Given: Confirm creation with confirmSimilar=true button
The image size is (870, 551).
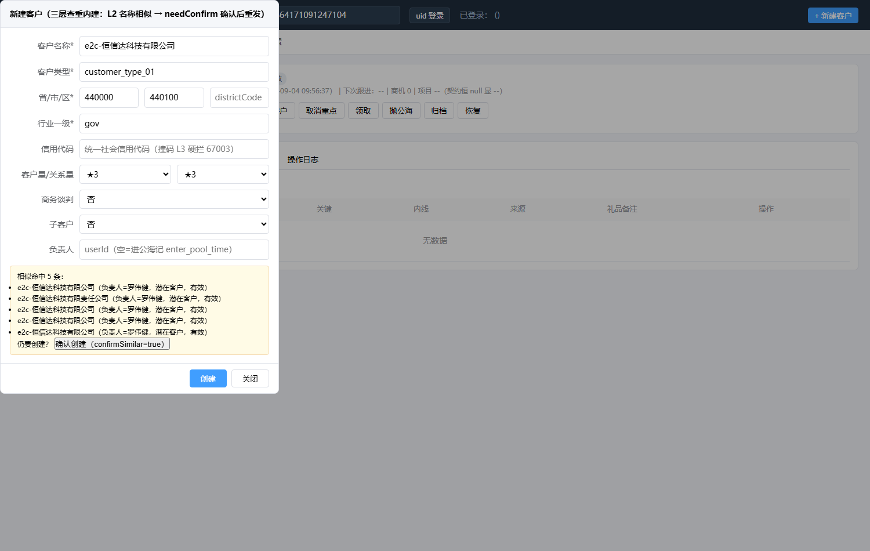Looking at the screenshot, I should coord(112,344).
